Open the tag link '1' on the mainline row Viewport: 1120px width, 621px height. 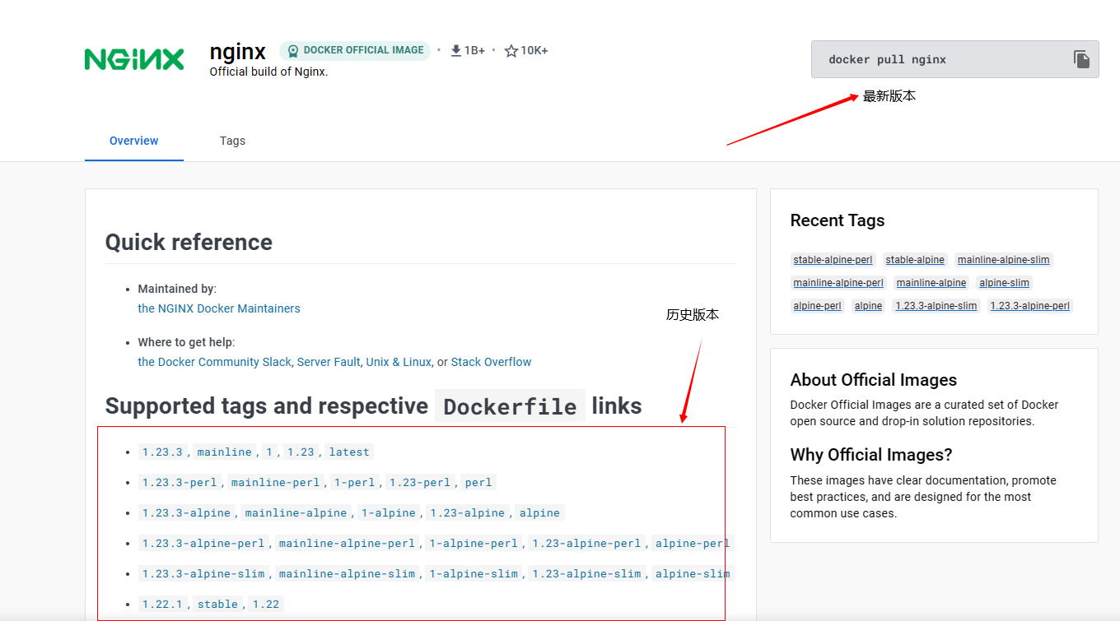pos(269,452)
